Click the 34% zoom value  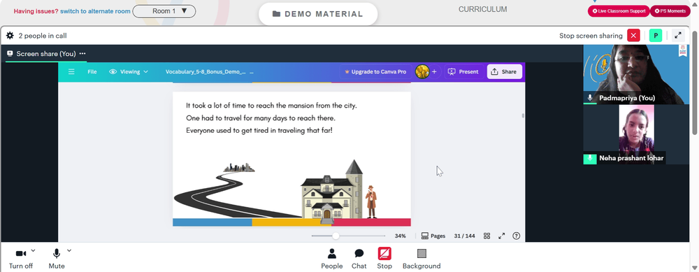(x=401, y=236)
